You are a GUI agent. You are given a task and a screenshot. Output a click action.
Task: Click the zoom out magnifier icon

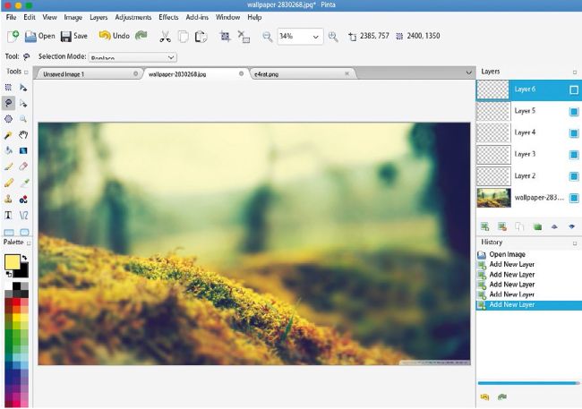267,37
